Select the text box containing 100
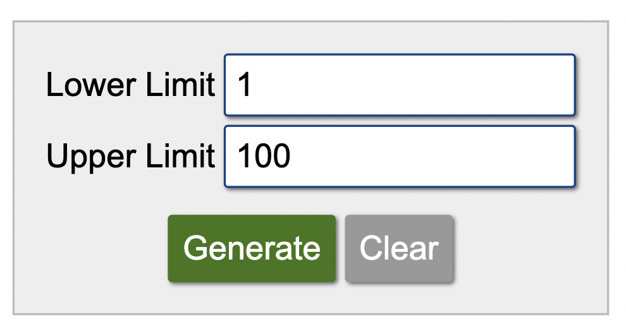Screen dimensions: 626x336 [399, 157]
